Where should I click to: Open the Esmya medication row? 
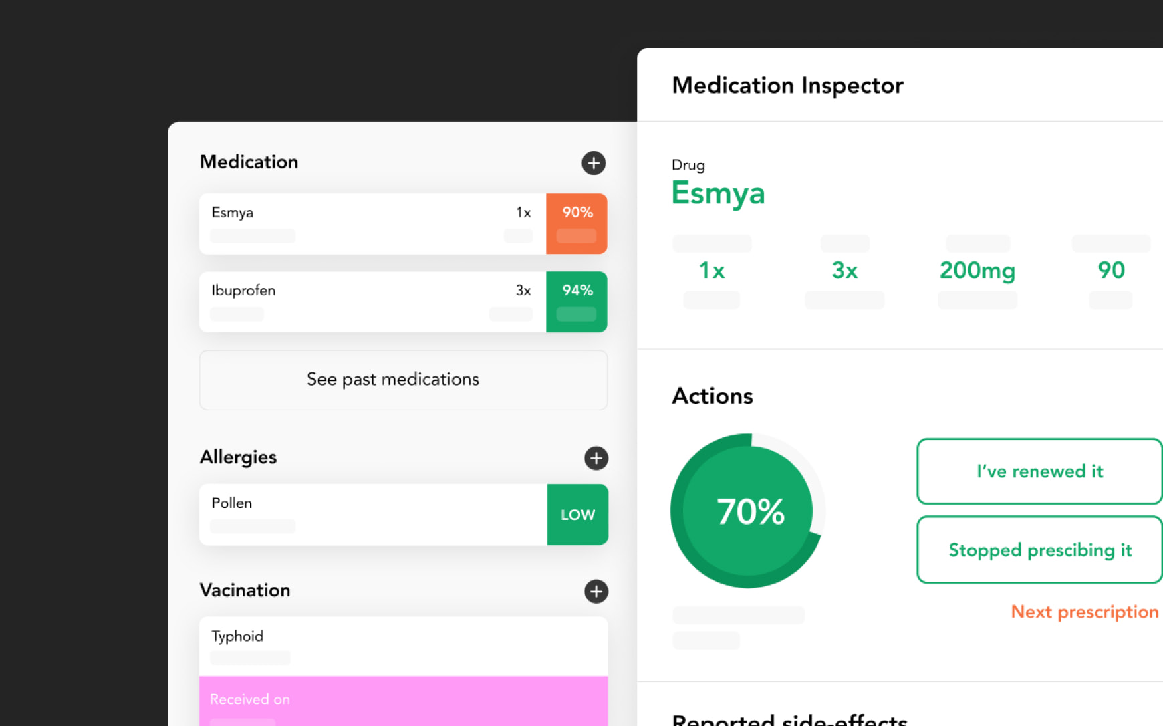372,223
